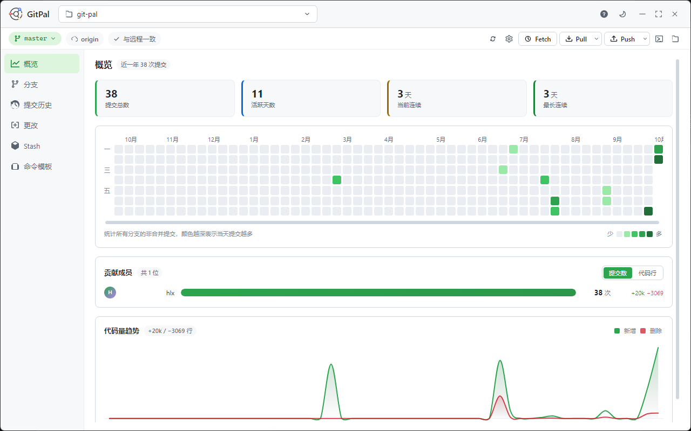Click the 活跃天数 stat card
691x431 pixels.
click(311, 98)
